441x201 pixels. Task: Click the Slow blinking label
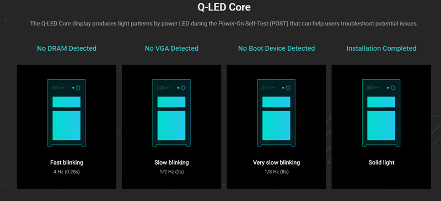point(171,162)
